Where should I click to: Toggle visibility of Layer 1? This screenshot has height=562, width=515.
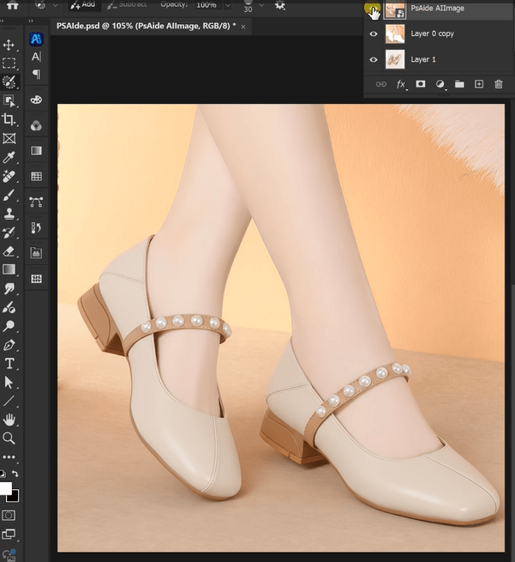373,60
